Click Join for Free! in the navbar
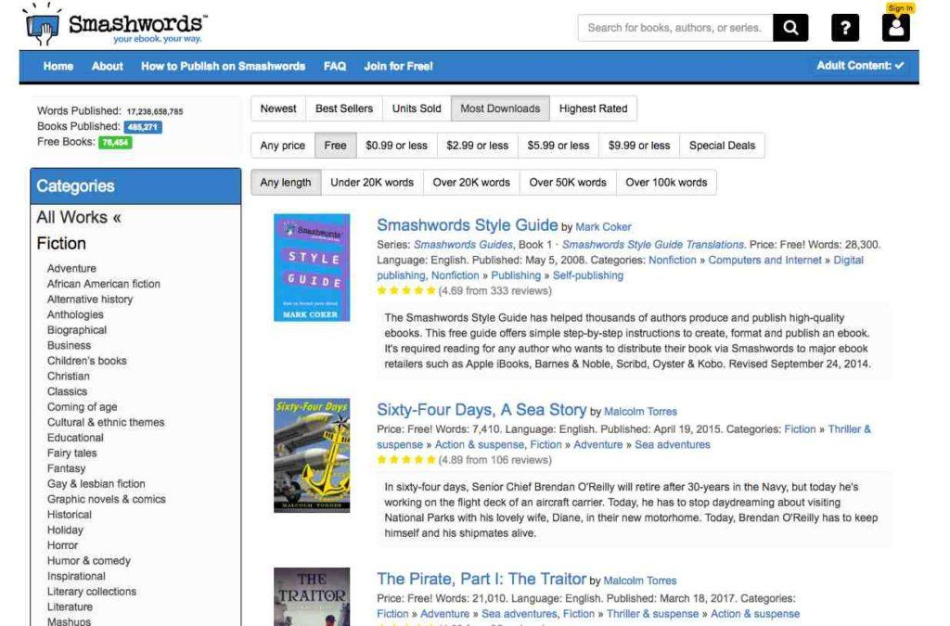950x626 pixels. pyautogui.click(x=398, y=66)
